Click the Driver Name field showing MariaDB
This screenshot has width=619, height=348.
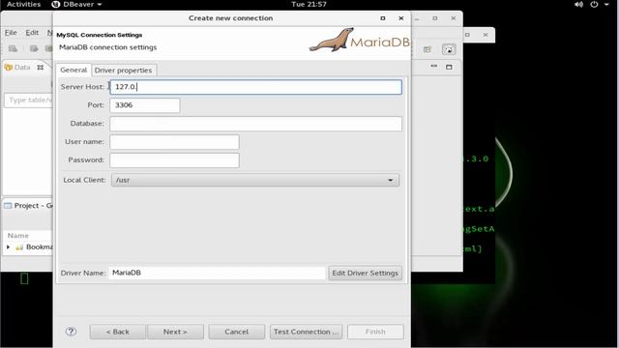217,273
